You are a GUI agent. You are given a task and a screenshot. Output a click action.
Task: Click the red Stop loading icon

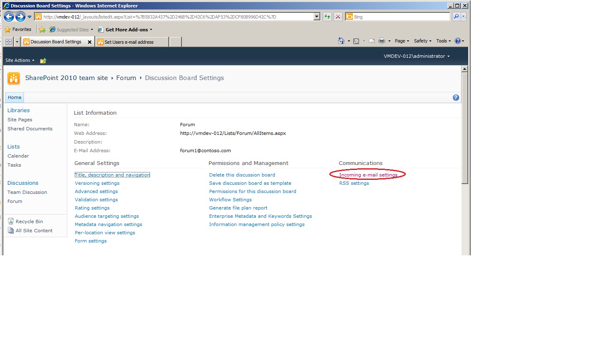tap(338, 17)
